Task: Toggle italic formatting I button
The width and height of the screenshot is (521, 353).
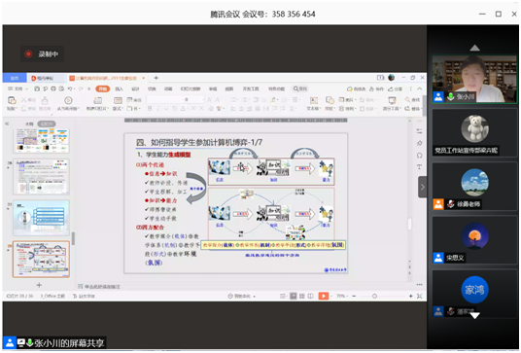Action: coord(158,108)
